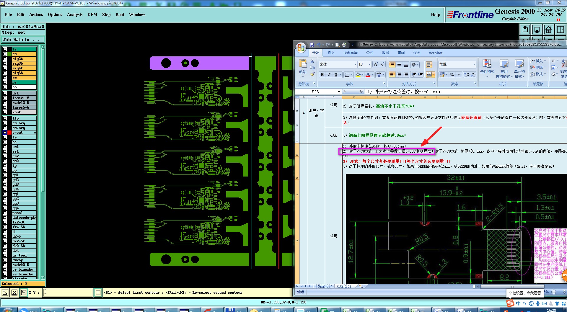567x312 pixels.
Task: Click the second coordinate mode icon beside X Y
Action: [x=14, y=293]
